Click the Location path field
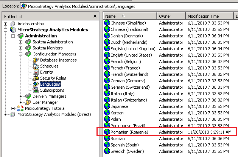 (x=129, y=6)
